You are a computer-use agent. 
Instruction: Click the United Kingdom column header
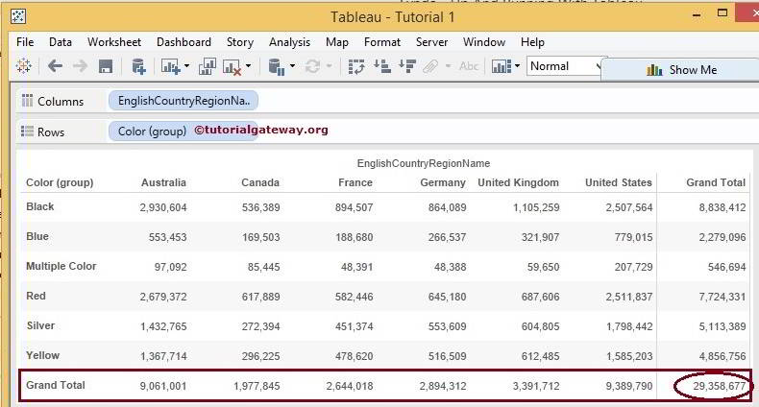pos(519,182)
